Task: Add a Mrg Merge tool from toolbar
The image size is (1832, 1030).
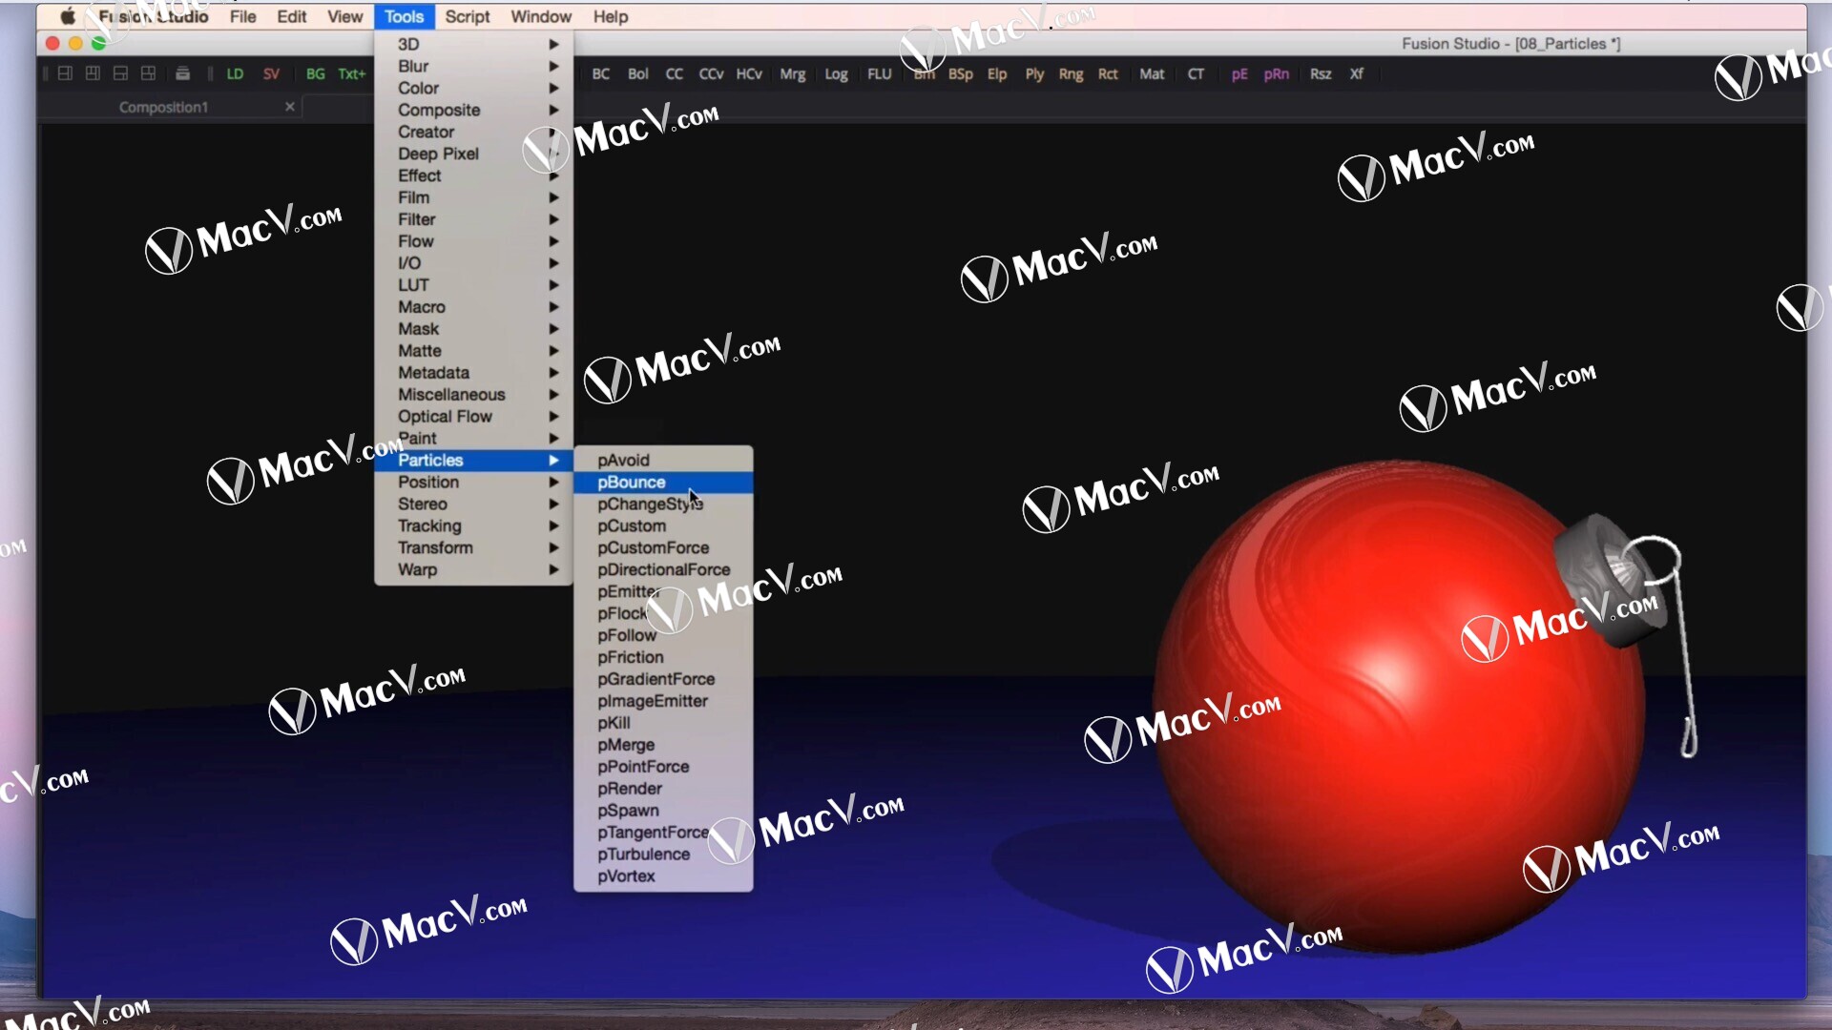Action: (793, 74)
